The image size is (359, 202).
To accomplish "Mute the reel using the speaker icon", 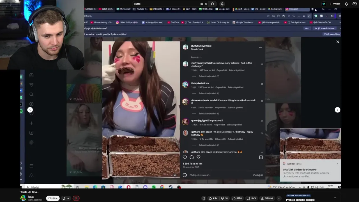I will [x=175, y=175].
